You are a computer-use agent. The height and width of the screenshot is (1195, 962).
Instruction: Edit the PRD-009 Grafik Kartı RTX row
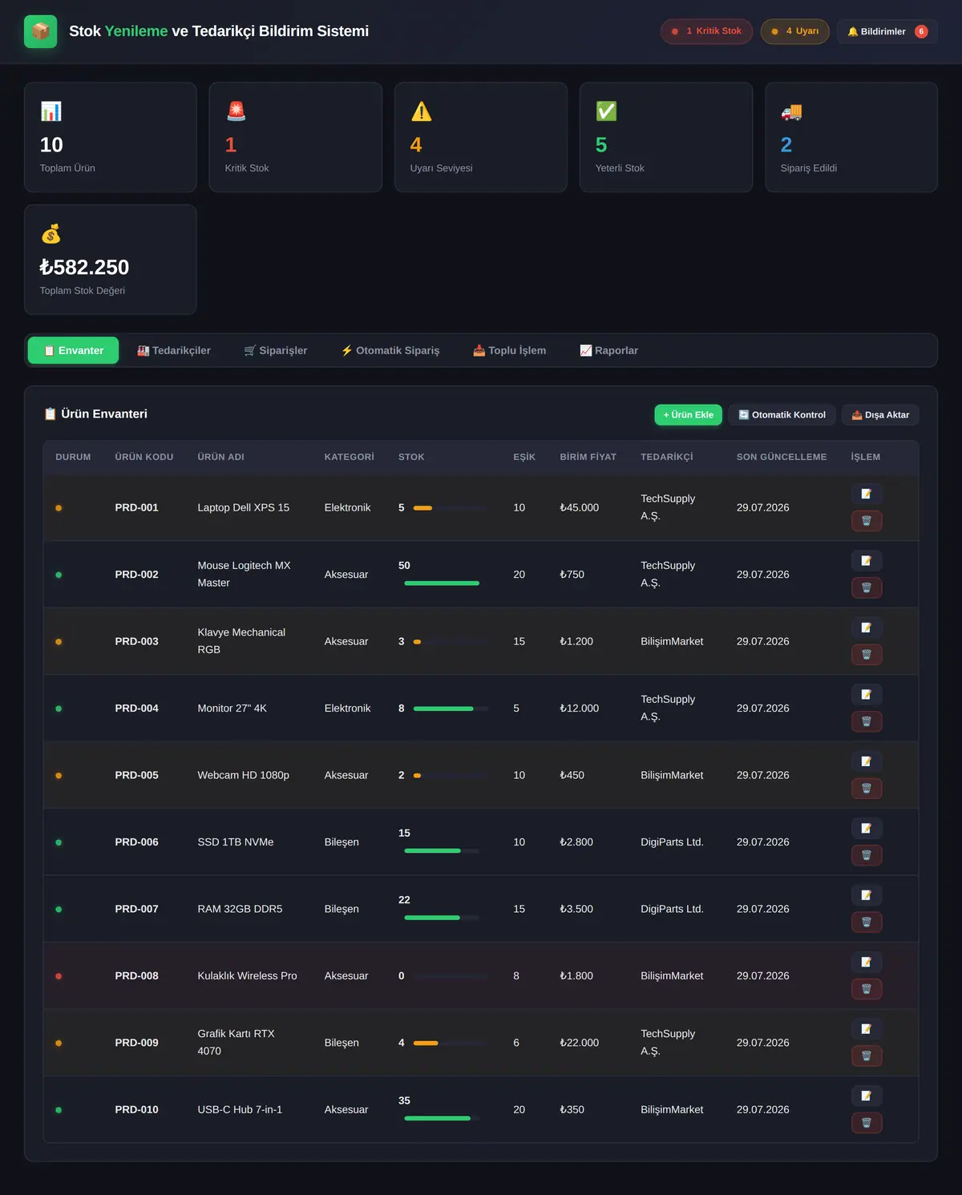coord(867,1029)
